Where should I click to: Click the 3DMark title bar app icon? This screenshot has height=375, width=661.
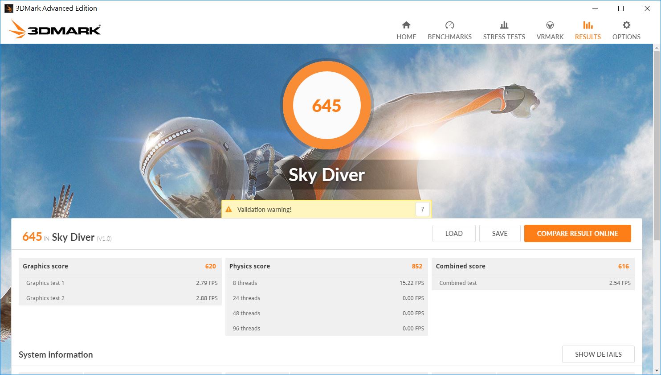pyautogui.click(x=8, y=8)
